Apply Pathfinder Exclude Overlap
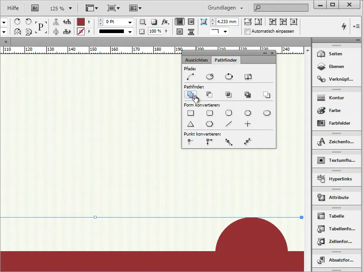Viewport: 363px width, 272px height. point(247,94)
